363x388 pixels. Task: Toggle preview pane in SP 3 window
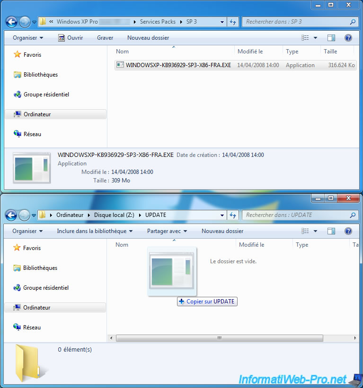point(331,38)
